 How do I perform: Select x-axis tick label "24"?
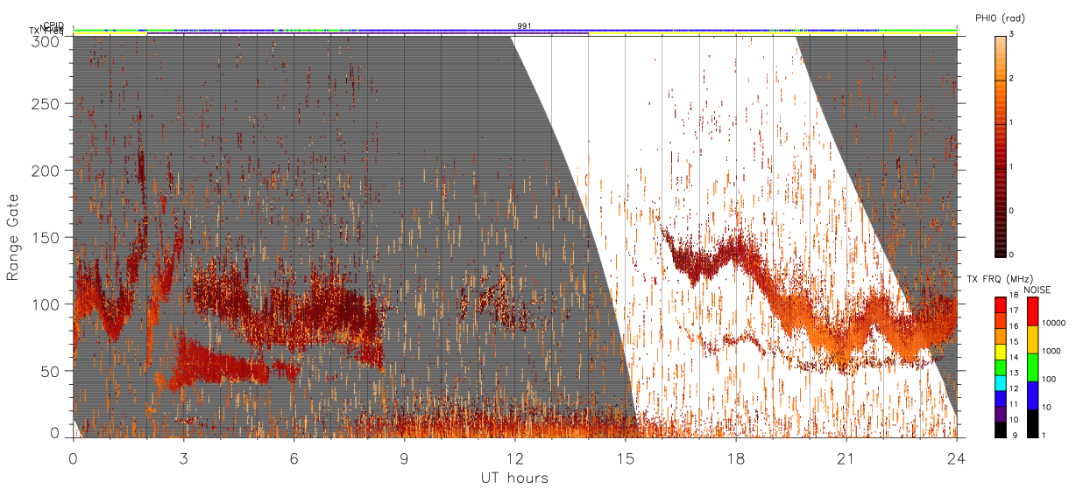pyautogui.click(x=956, y=458)
